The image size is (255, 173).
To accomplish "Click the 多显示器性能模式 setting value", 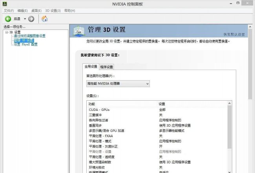I will point(172,131).
